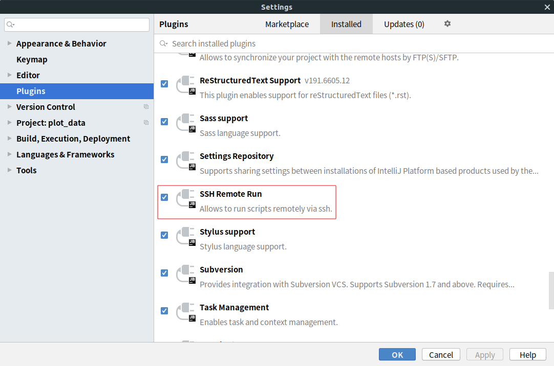
Task: Select Plugins in the settings tree
Action: pos(77,91)
